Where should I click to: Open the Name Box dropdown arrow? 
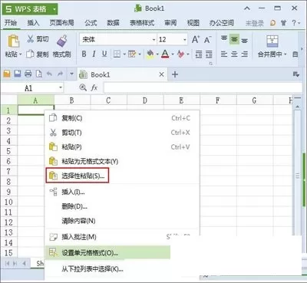coord(61,87)
